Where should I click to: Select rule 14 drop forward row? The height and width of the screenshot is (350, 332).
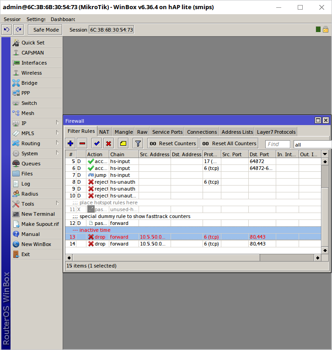coord(193,244)
